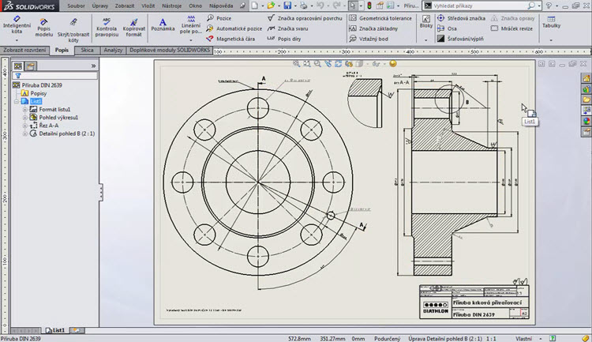This screenshot has width=592, height=342.
Task: Expand Řez A-A tree node
Action: coord(25,126)
